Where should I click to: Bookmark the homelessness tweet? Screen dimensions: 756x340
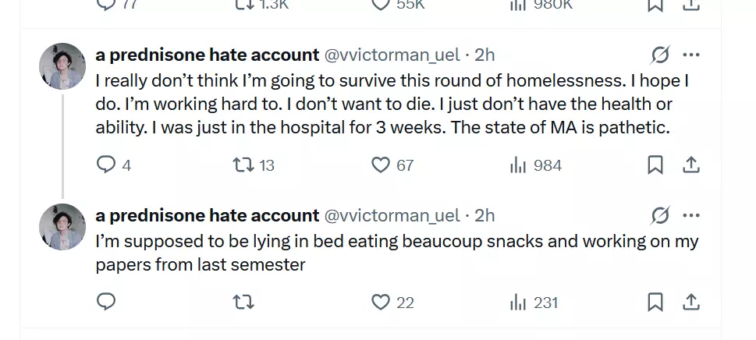(655, 165)
